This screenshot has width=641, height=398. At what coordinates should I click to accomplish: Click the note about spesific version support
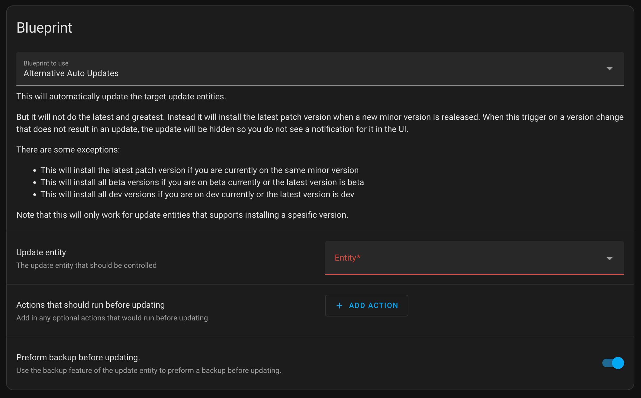tap(182, 215)
